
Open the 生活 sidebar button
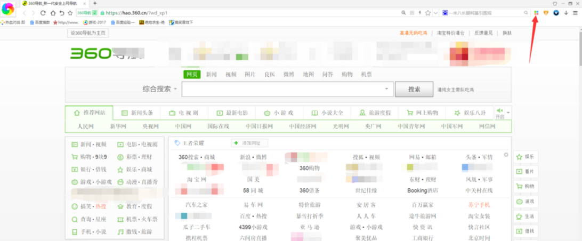pos(526,216)
